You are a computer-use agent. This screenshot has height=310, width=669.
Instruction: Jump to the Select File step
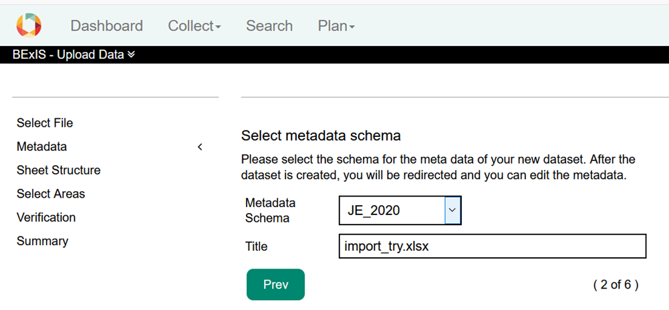(45, 123)
